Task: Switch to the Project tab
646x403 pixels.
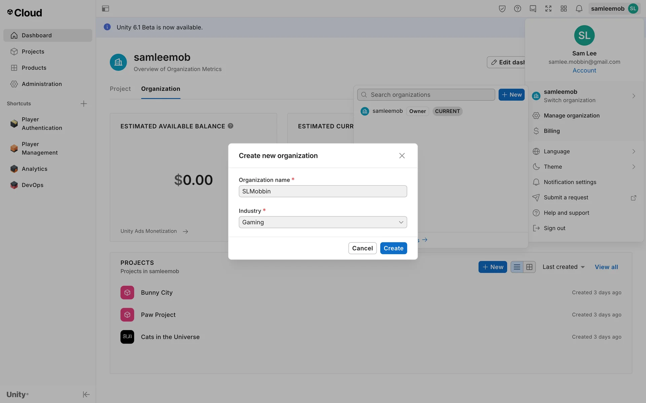Action: [x=120, y=89]
